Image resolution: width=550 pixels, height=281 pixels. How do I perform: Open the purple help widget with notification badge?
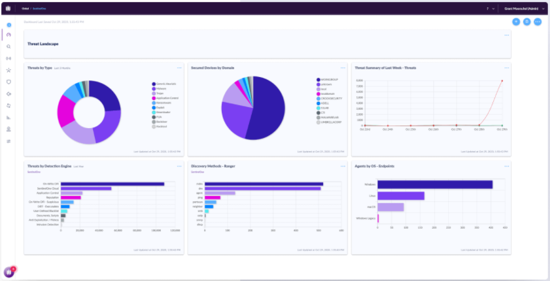click(10, 272)
